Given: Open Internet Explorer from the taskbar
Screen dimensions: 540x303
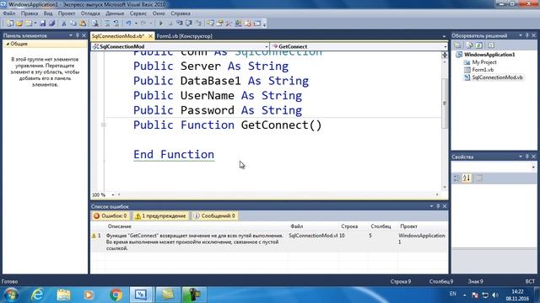Looking at the screenshot, I should pyautogui.click(x=37, y=295).
